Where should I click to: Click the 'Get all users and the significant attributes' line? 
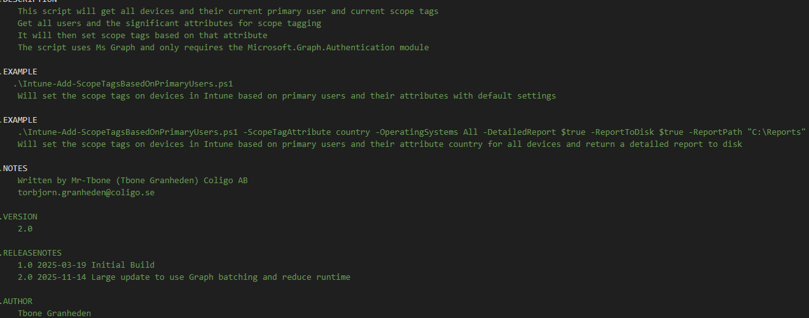coord(169,24)
